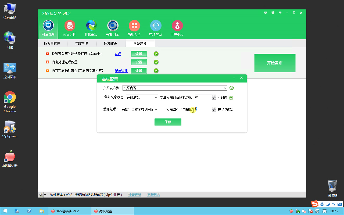
Task: Click the taskbar clock showing 20:17
Action: pyautogui.click(x=335, y=211)
